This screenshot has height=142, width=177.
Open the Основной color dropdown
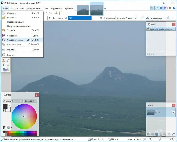13,101
